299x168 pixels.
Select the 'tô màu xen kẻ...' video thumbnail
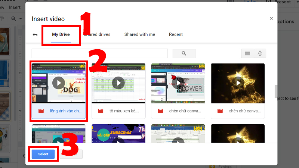tap(118, 83)
